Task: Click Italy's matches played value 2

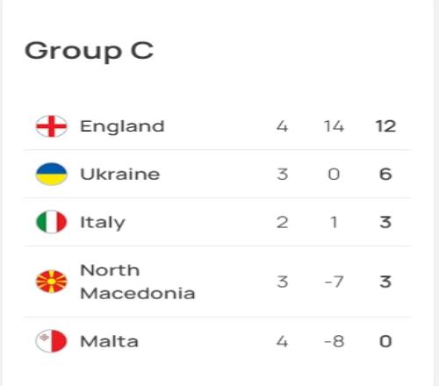Action: pos(283,222)
